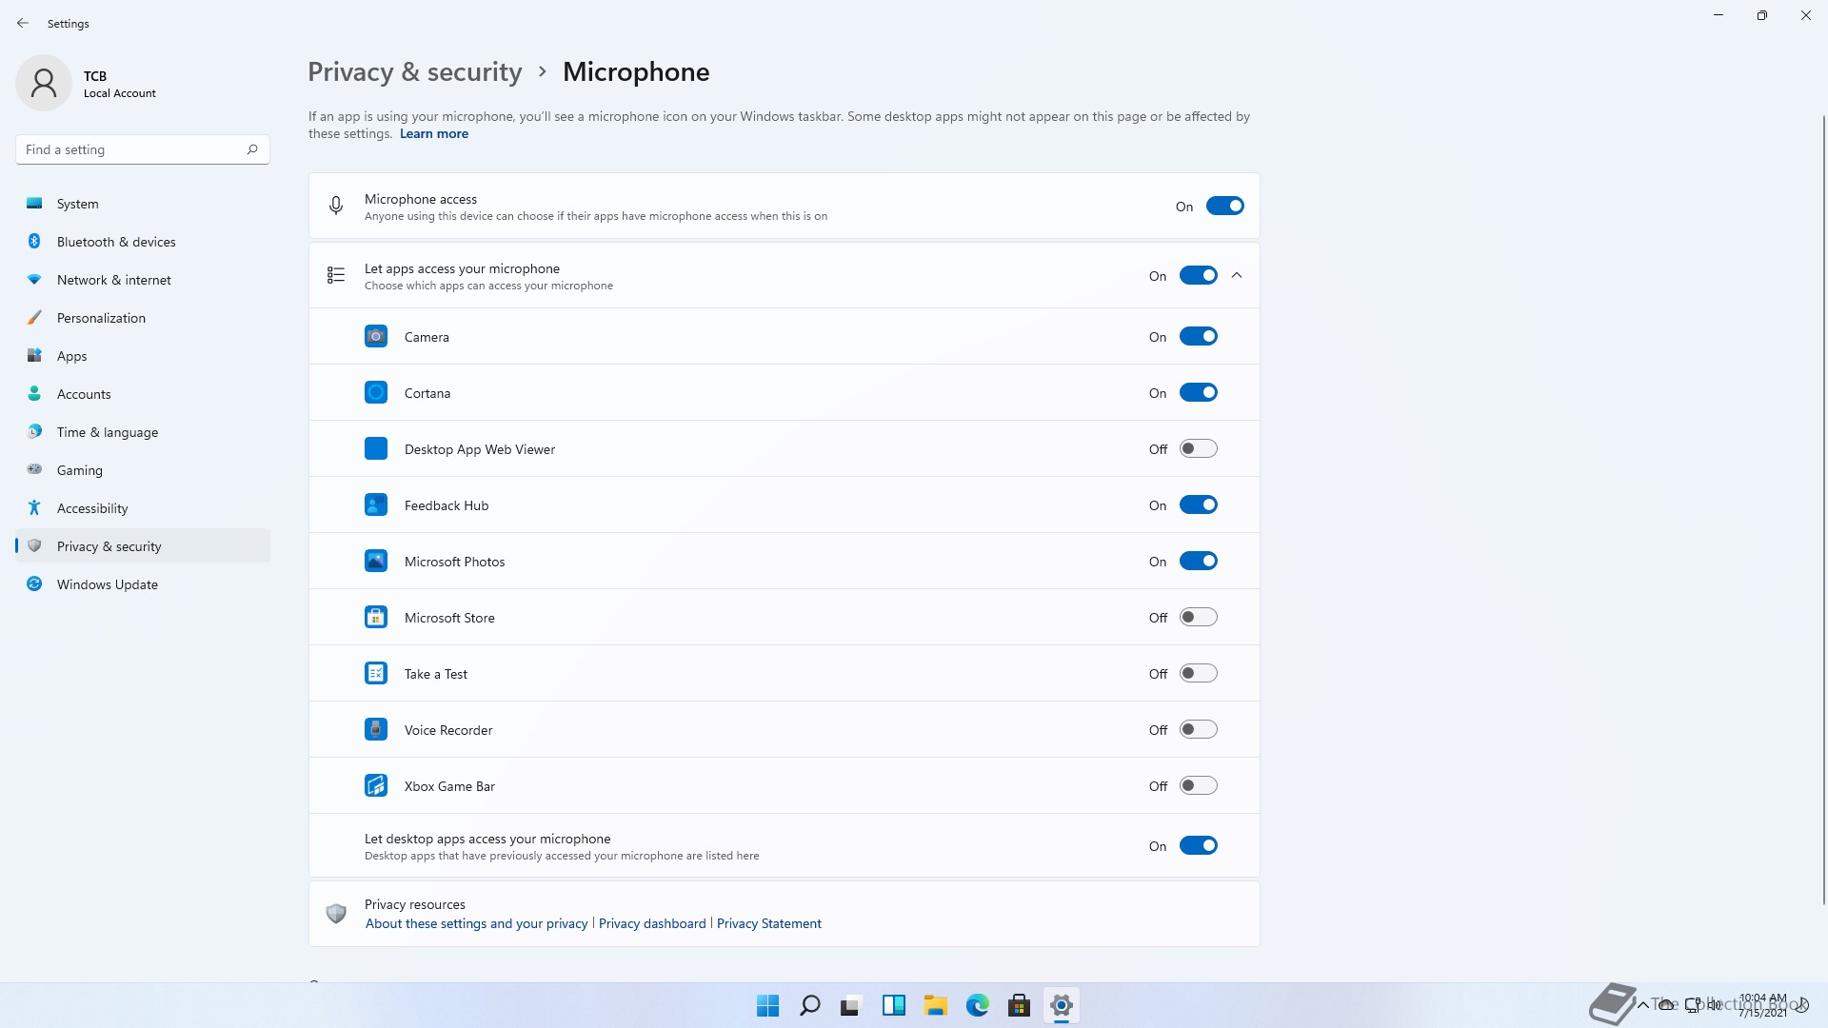
Task: Show hidden tray icons chevron
Action: coord(1643,1004)
